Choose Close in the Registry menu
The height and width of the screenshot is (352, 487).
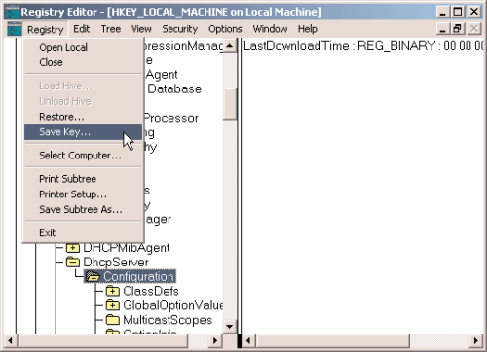84,62
